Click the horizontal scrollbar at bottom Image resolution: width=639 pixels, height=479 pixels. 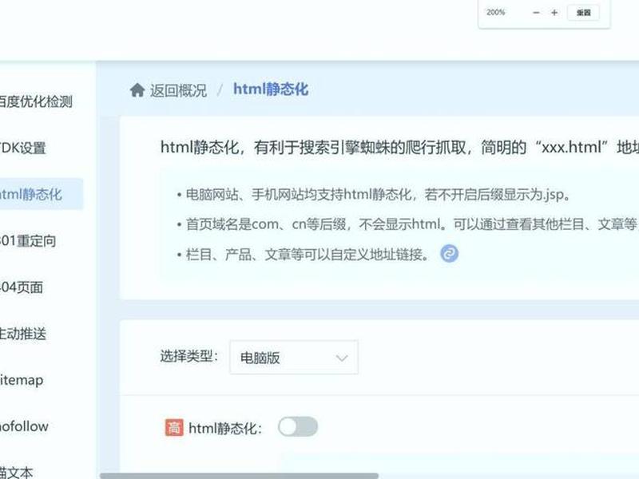tap(239, 476)
